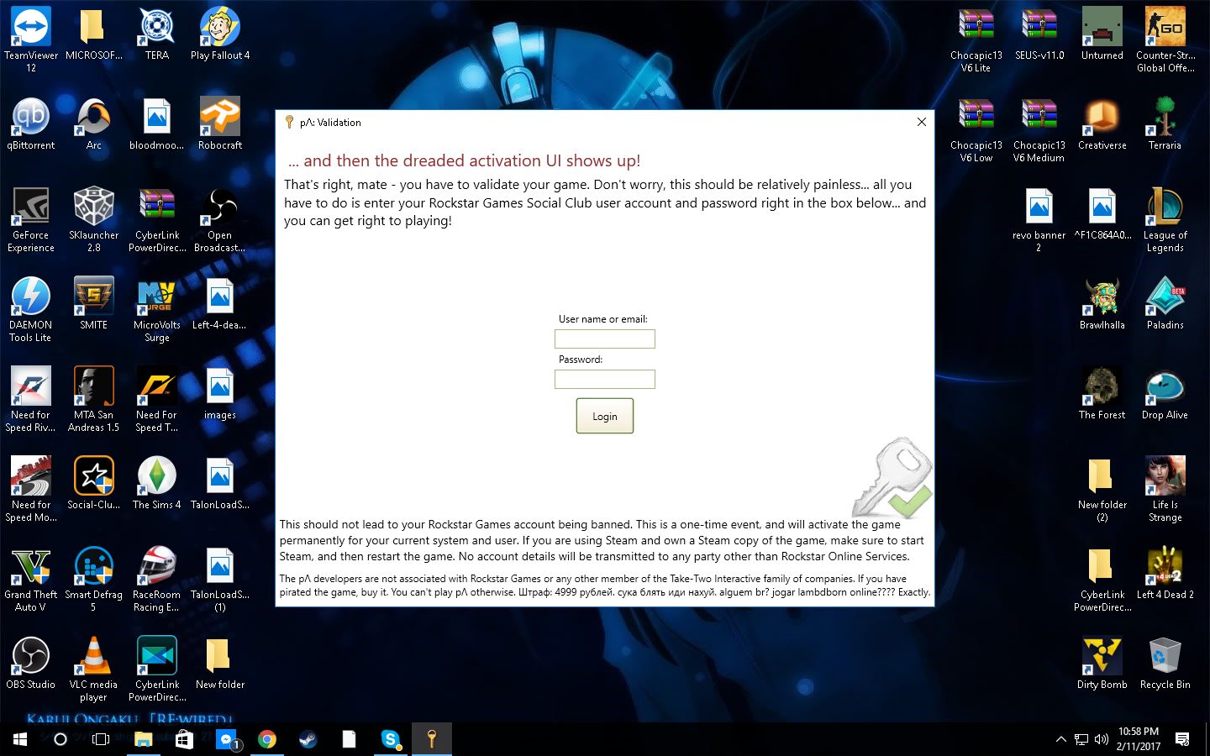Select the Grand Theft Auto V icon

[31, 580]
